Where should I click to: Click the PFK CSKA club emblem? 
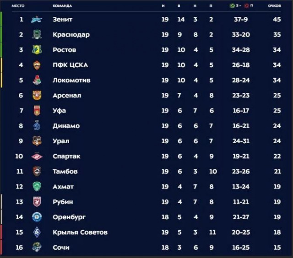[37, 65]
